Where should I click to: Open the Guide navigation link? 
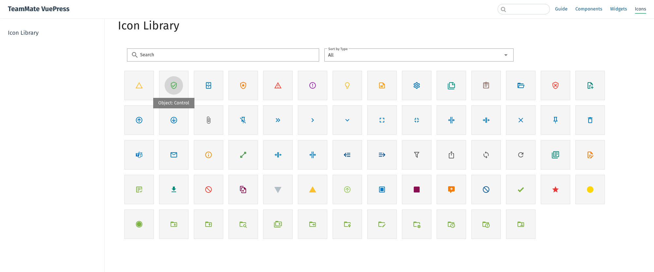coord(561,9)
